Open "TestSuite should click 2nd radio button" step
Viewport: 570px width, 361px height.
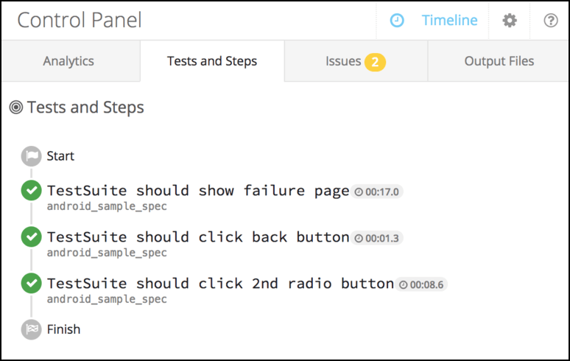click(220, 284)
